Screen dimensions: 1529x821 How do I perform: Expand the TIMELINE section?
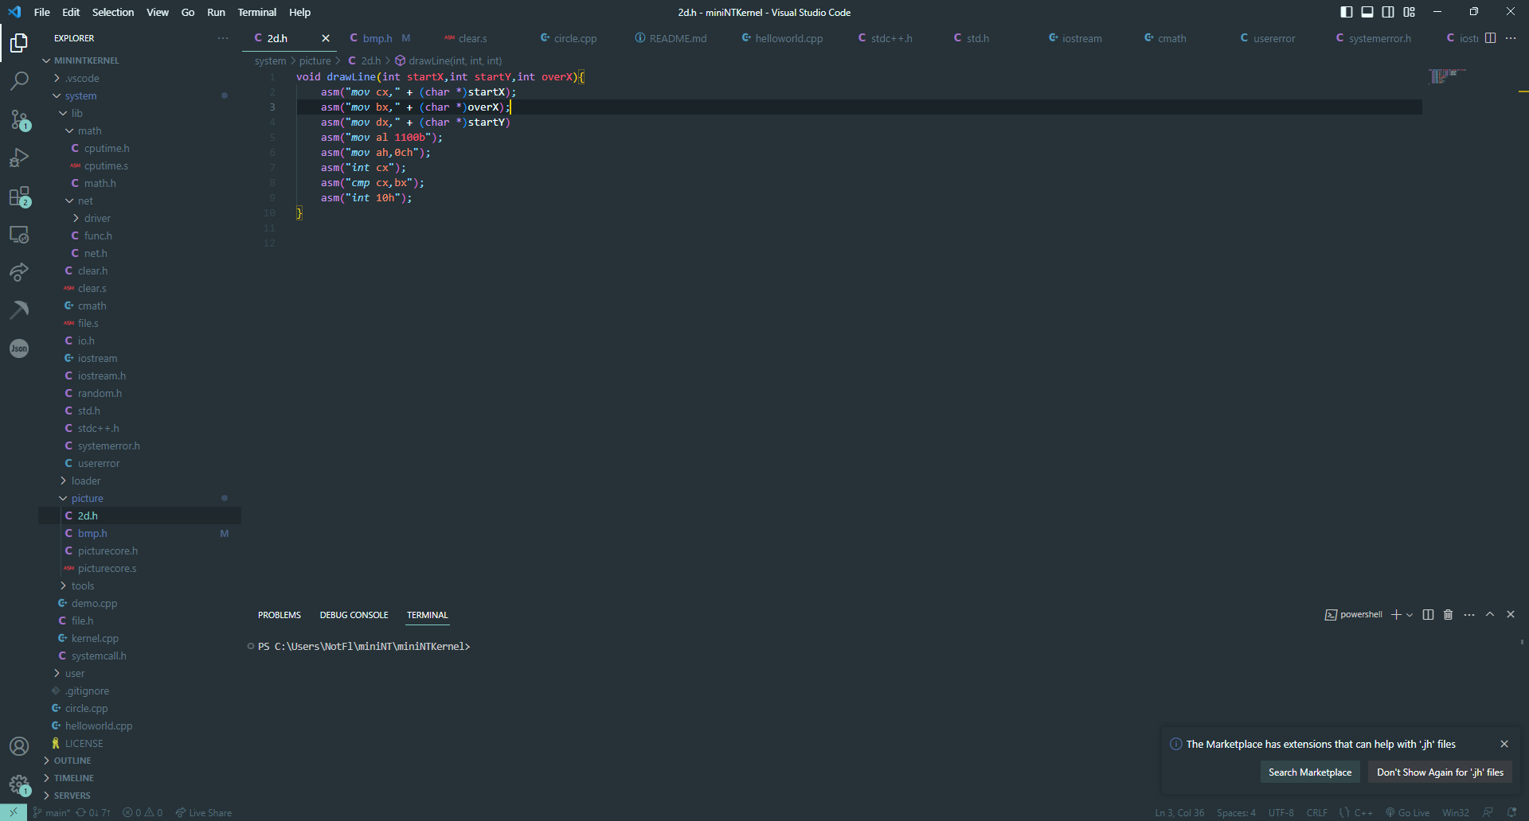(x=73, y=778)
